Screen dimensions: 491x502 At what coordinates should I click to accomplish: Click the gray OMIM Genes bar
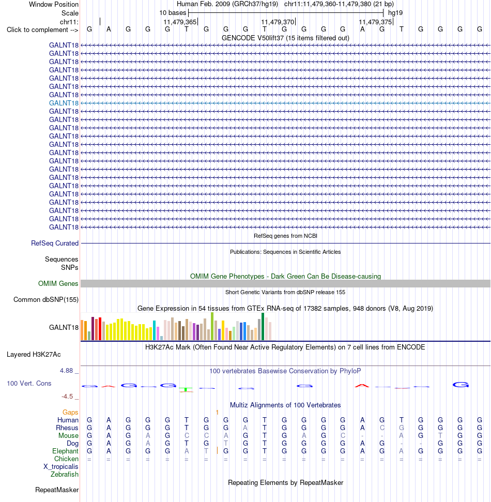pyautogui.click(x=285, y=284)
